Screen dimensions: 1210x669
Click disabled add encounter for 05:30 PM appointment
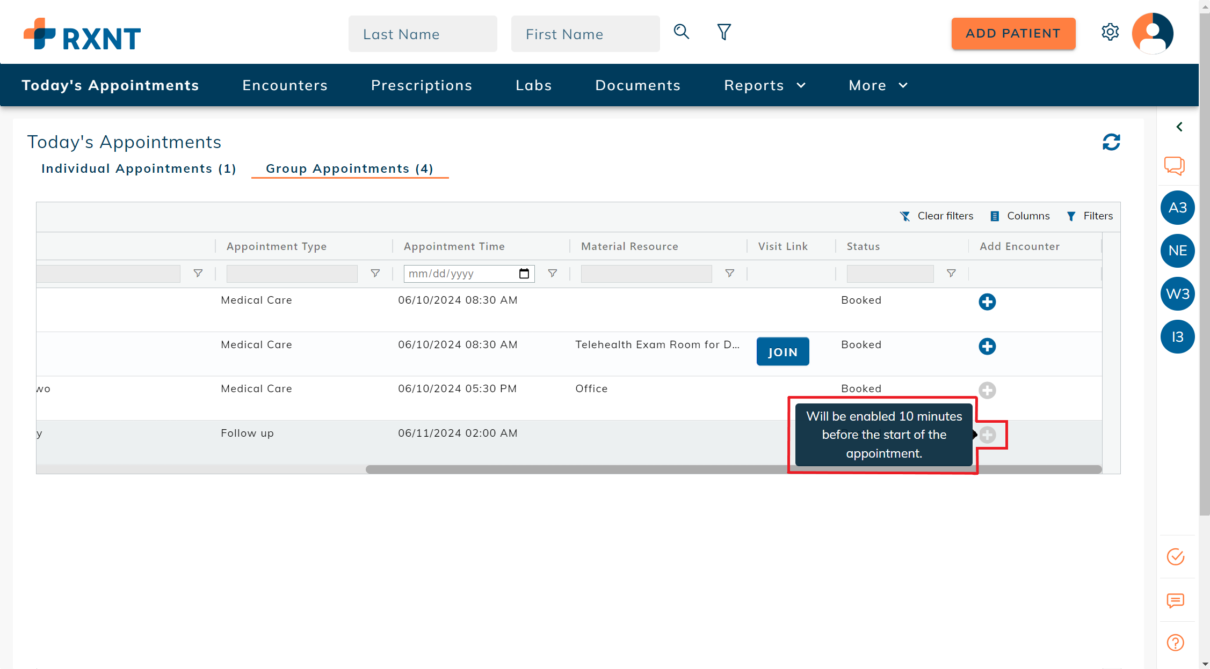pyautogui.click(x=987, y=391)
